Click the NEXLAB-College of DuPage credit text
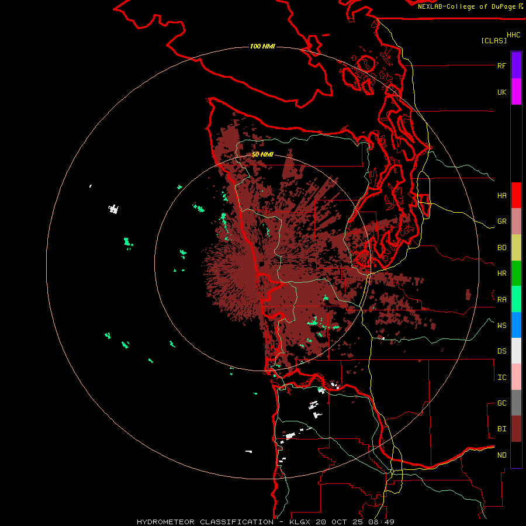 tap(466, 6)
